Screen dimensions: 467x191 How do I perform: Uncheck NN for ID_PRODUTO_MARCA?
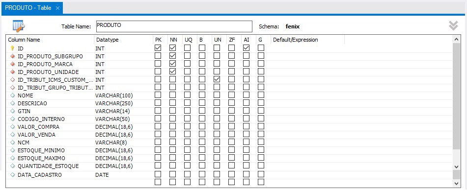(172, 64)
